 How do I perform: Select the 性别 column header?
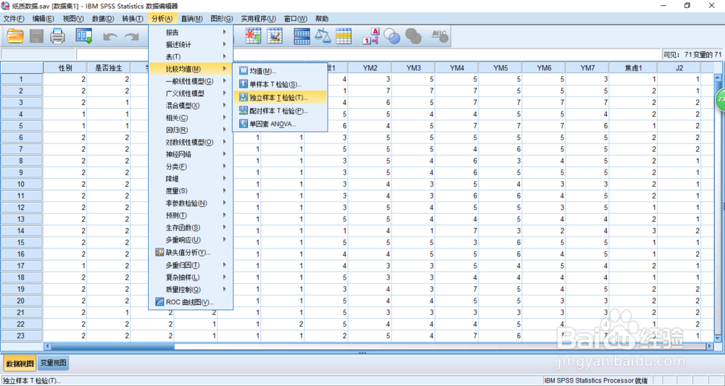[x=65, y=68]
